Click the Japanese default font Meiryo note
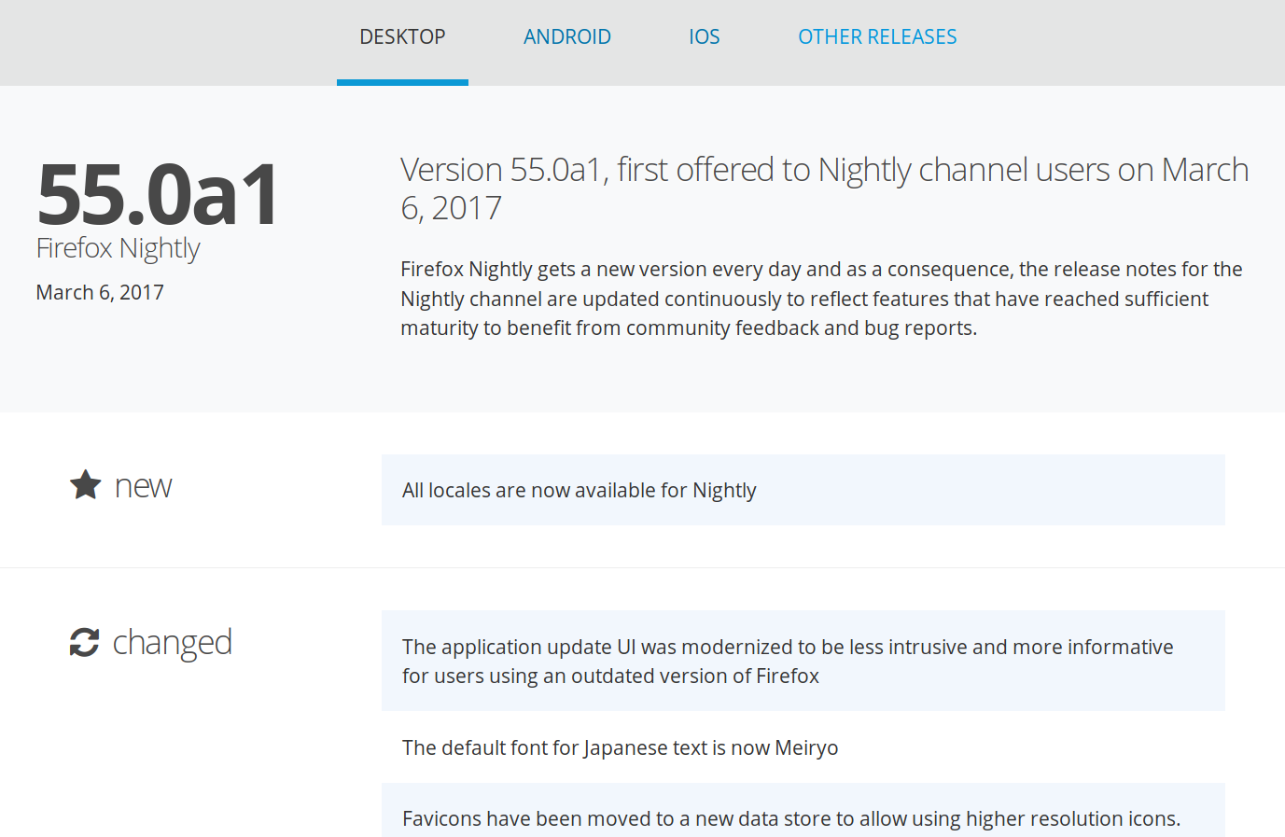 coord(620,748)
